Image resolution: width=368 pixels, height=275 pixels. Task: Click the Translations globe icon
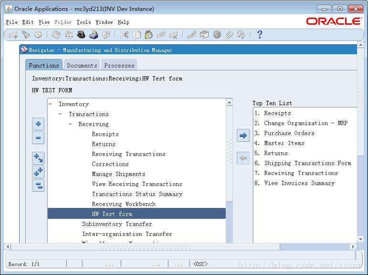217,35
